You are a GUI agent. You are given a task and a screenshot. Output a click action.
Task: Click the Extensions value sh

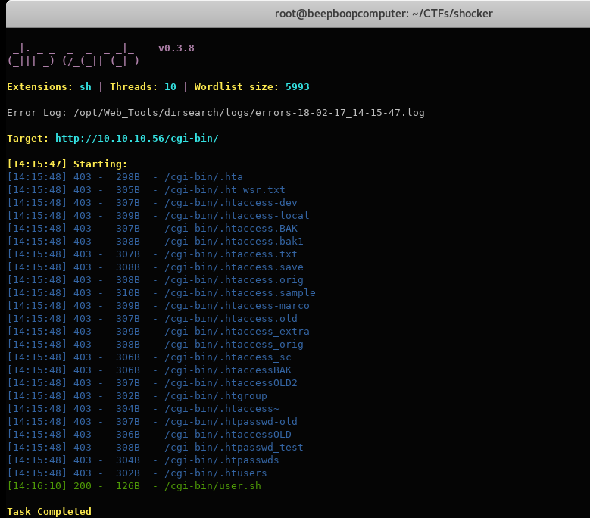click(85, 87)
